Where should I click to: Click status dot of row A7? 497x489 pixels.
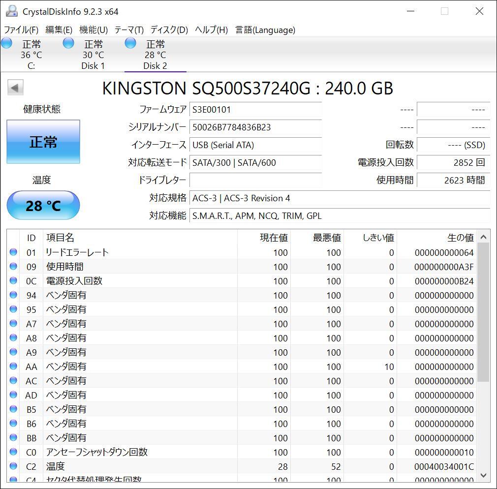point(13,323)
